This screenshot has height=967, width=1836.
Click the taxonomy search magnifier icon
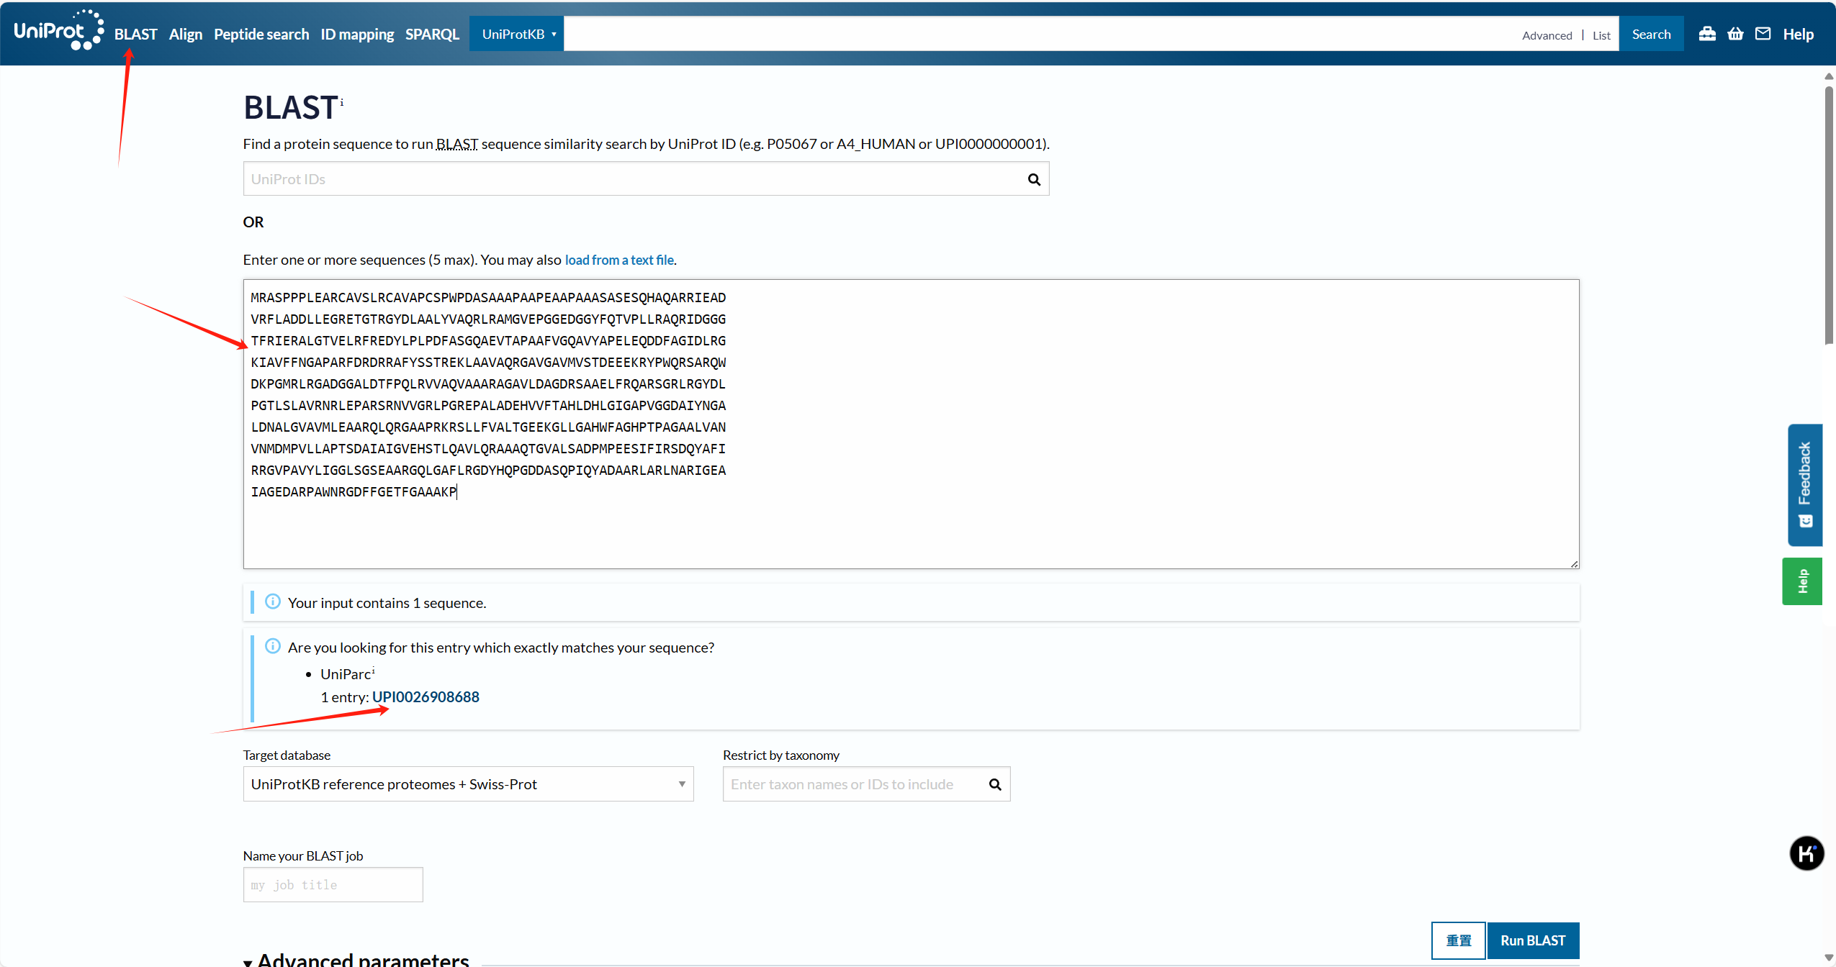tap(995, 784)
